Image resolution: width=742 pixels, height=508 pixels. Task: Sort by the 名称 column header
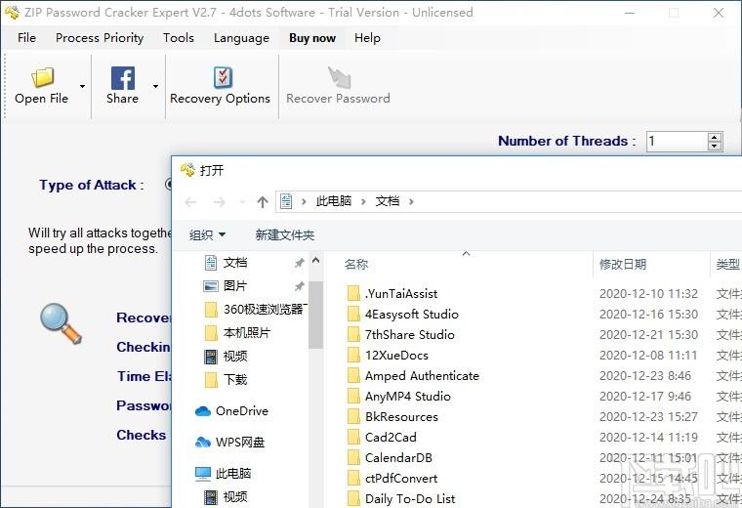355,264
